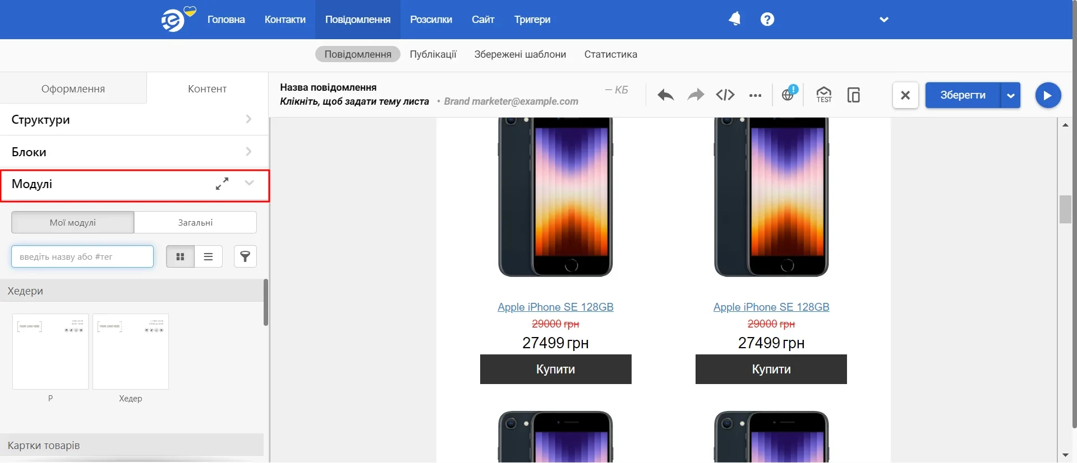Viewport: 1077px width, 463px height.
Task: Open the Збережені шаблони sub-tab
Action: coord(520,54)
